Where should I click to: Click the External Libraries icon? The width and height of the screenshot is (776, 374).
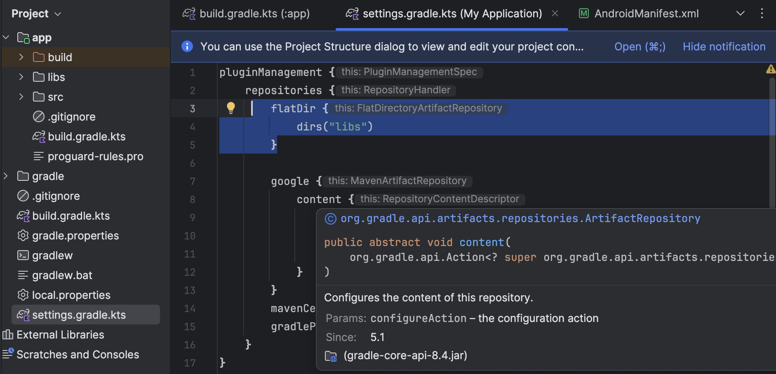point(8,334)
